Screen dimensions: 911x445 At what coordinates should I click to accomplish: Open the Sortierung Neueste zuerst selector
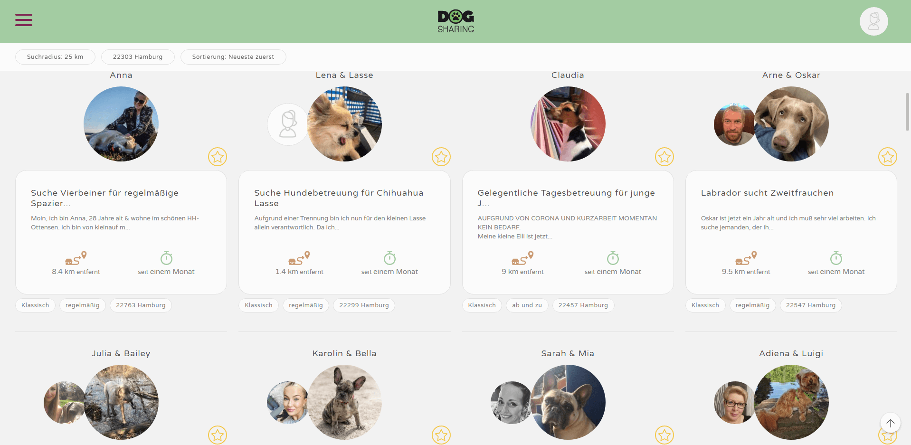coord(233,57)
